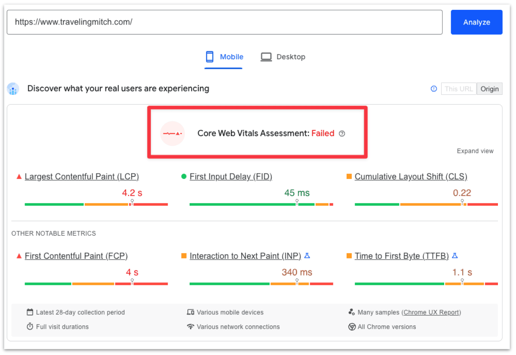The width and height of the screenshot is (516, 355).
Task: Click the URL input field
Action: 224,22
